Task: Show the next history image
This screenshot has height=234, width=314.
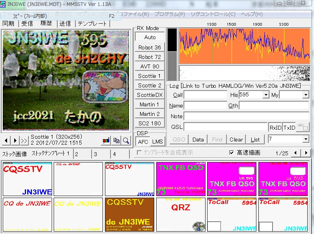Action: (x=15, y=141)
